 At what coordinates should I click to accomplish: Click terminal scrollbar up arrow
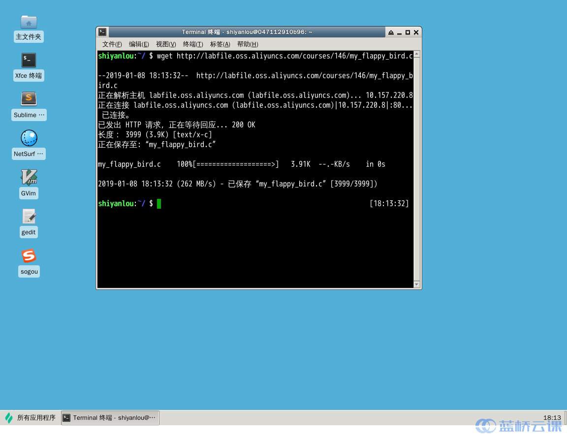417,54
